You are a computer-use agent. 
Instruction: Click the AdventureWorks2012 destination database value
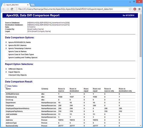click(49, 25)
